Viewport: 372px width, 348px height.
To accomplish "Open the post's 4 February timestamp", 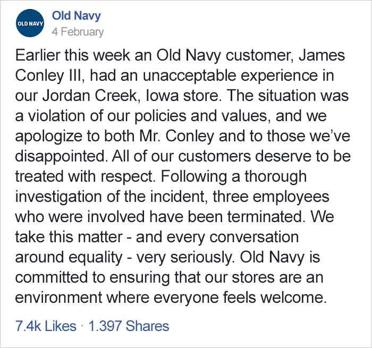I will (x=78, y=31).
